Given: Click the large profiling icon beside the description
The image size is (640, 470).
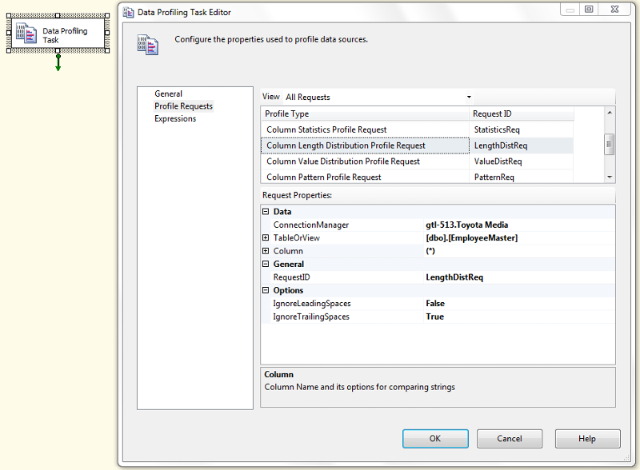Looking at the screenshot, I should point(148,45).
